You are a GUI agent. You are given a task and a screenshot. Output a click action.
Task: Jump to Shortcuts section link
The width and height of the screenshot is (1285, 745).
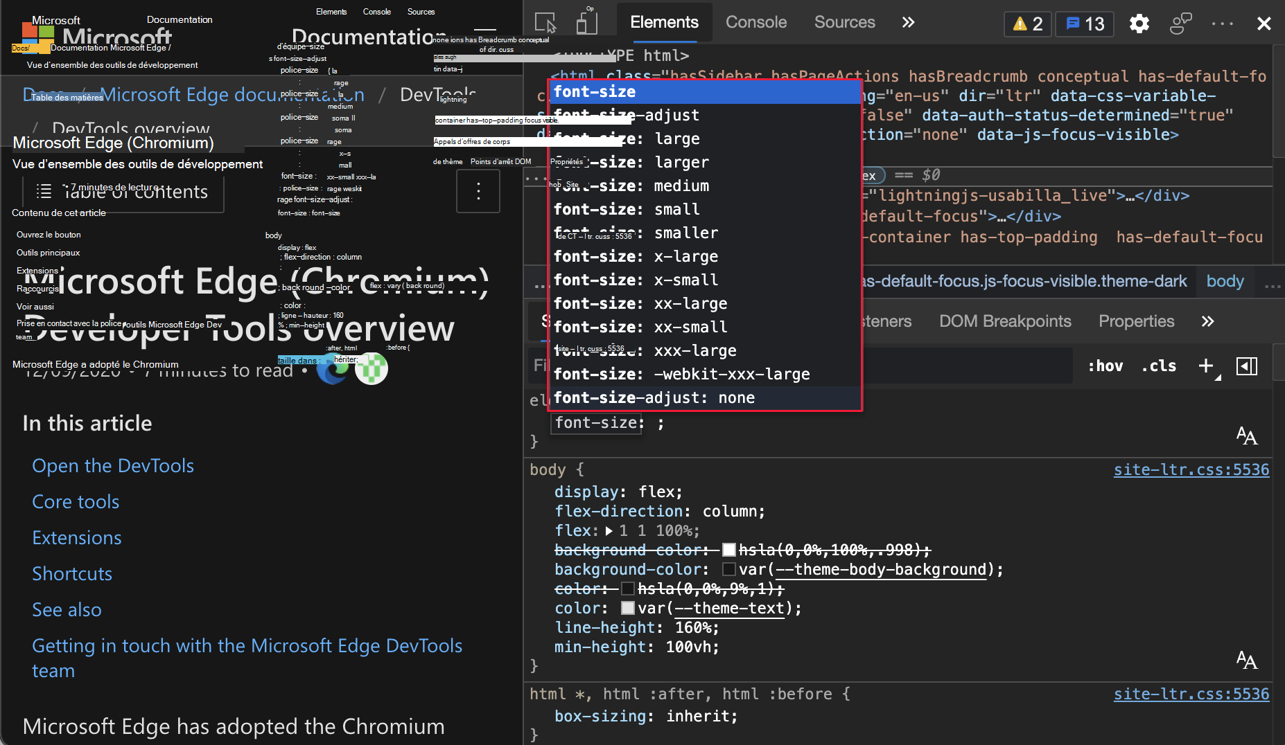click(x=72, y=574)
